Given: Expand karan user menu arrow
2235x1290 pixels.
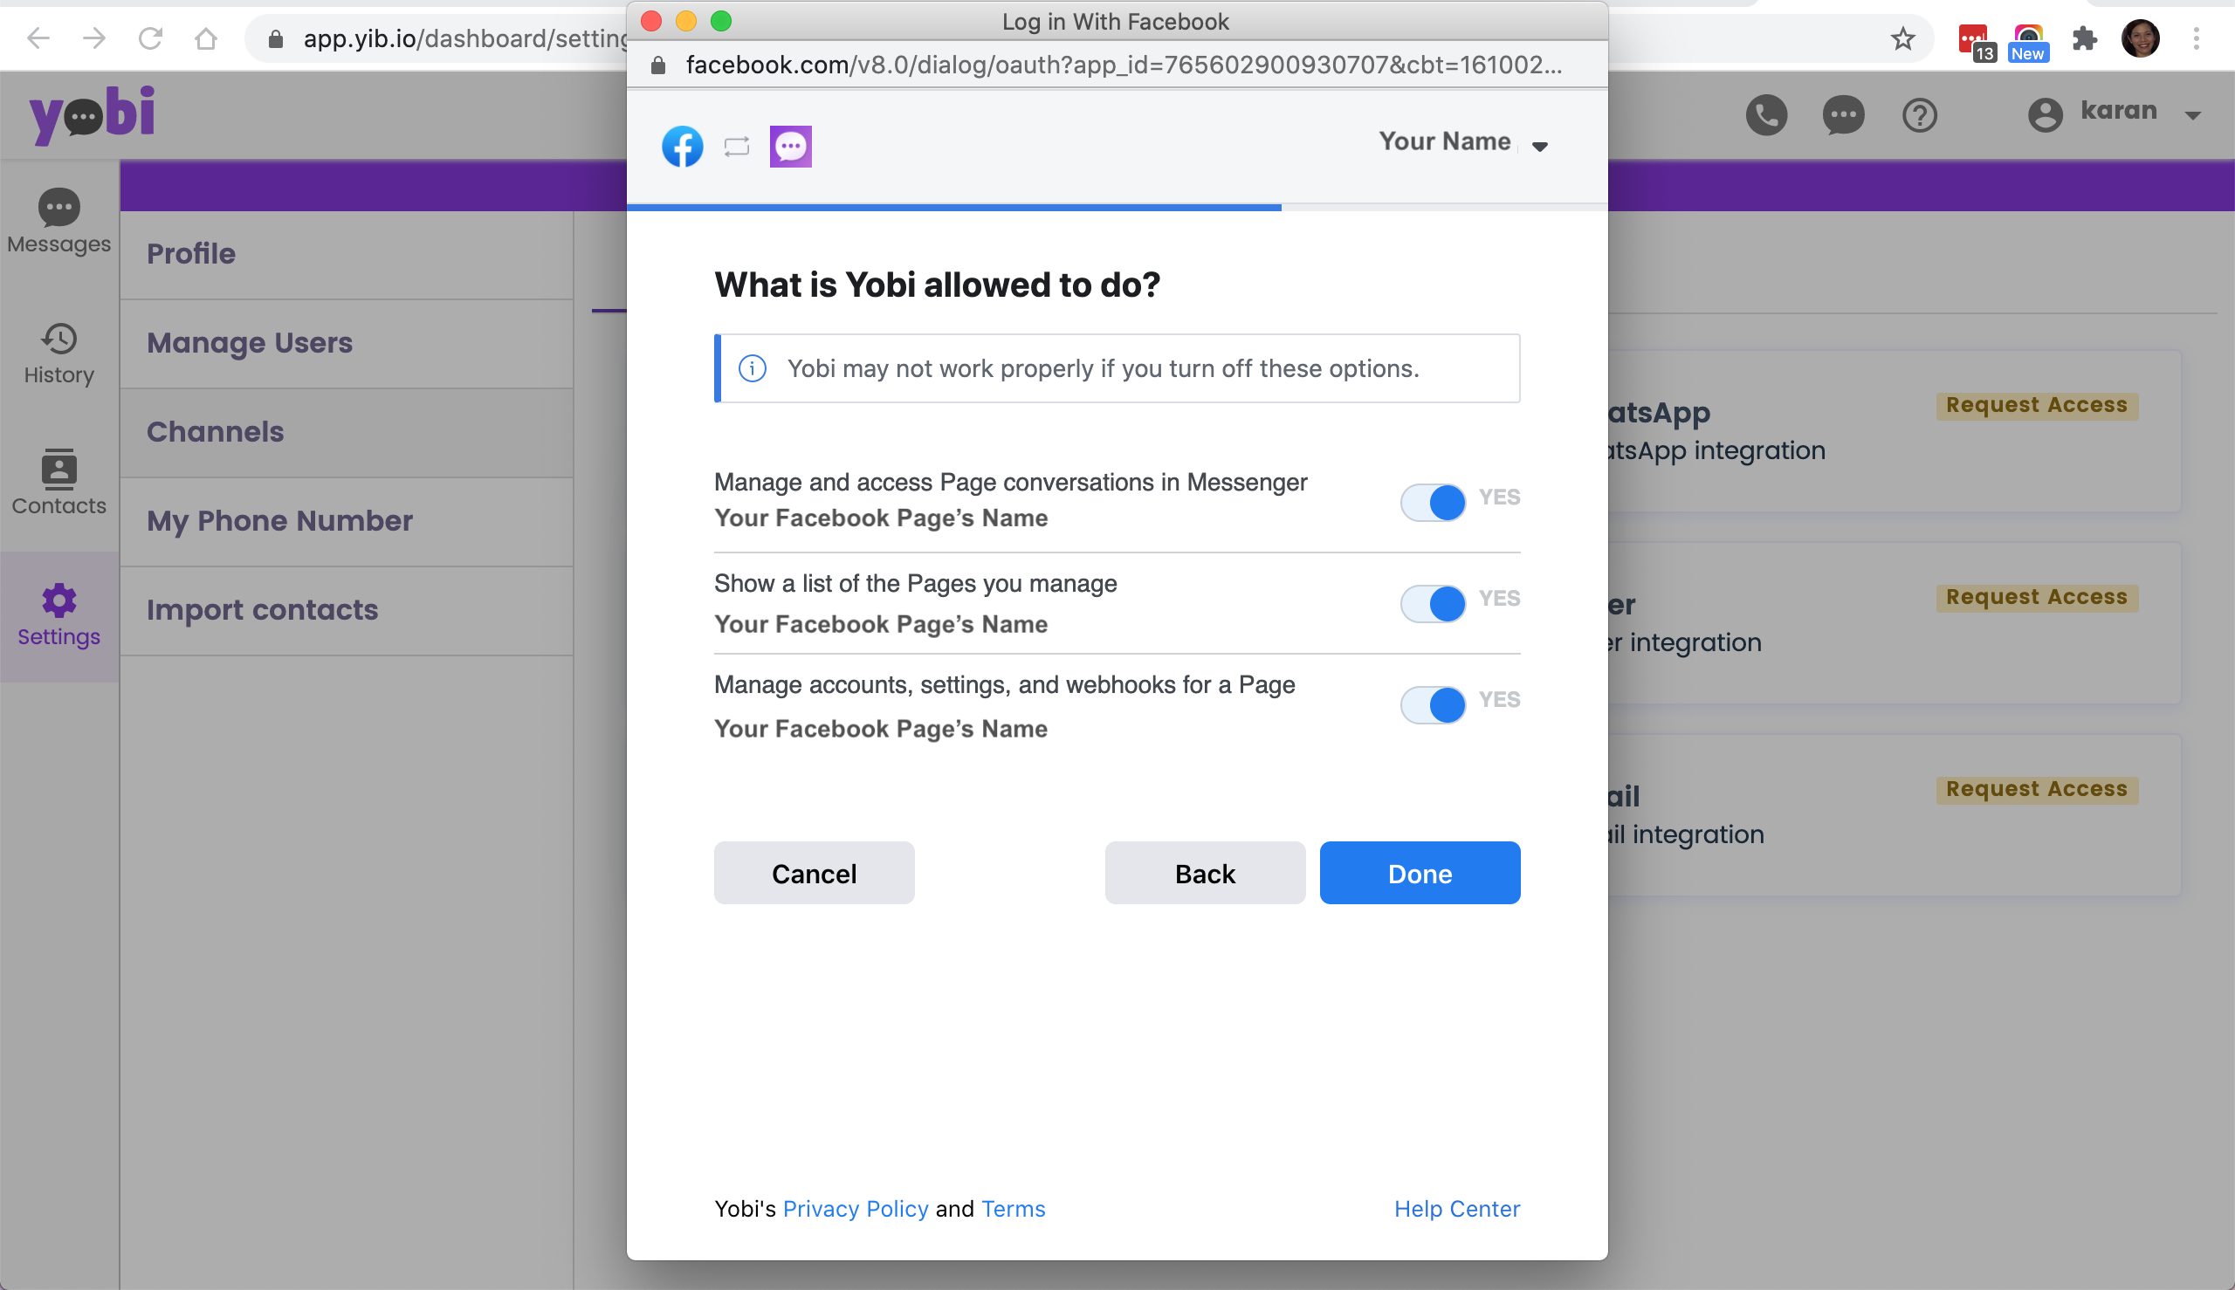Looking at the screenshot, I should click(2193, 115).
